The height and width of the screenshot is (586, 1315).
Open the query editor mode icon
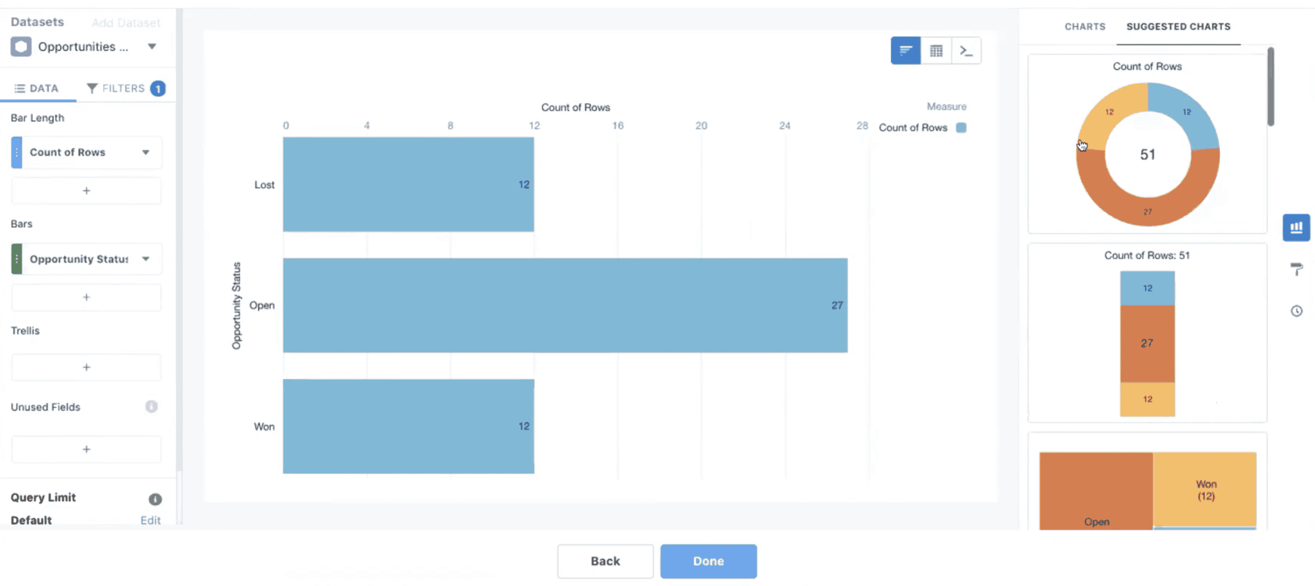tap(966, 51)
